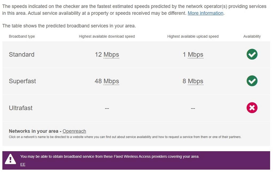This screenshot has width=273, height=172.
Task: Click the EE Fixed Wireless provider link
Action: (x=23, y=164)
